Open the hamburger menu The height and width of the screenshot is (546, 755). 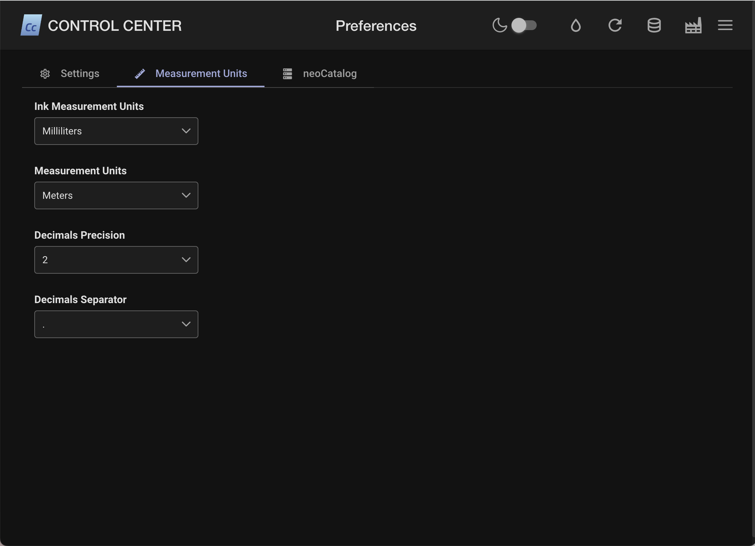point(725,25)
